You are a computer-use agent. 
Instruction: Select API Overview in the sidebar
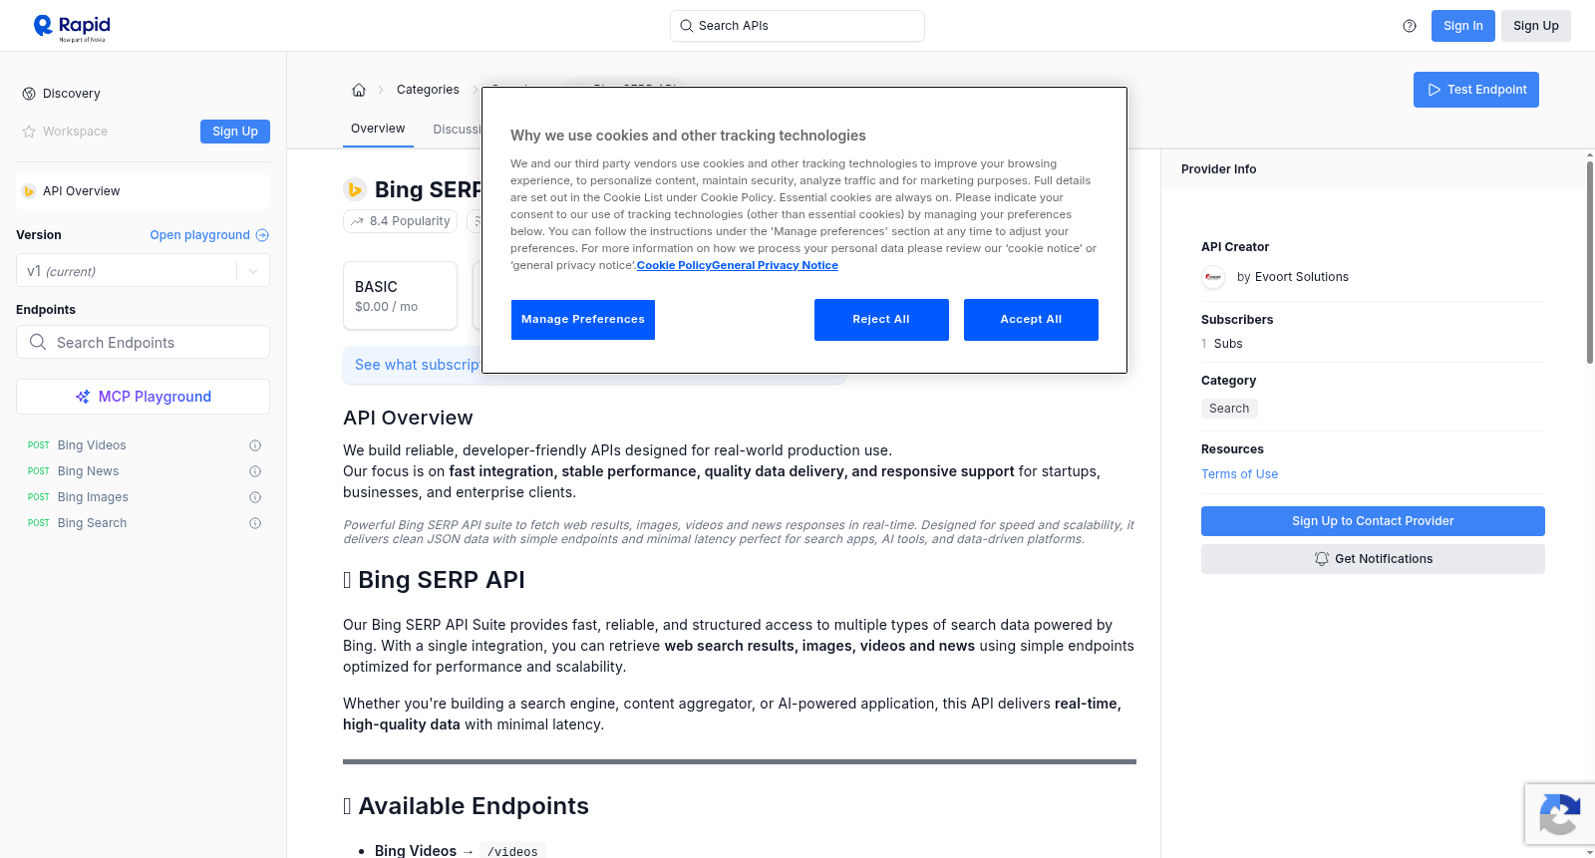point(144,191)
